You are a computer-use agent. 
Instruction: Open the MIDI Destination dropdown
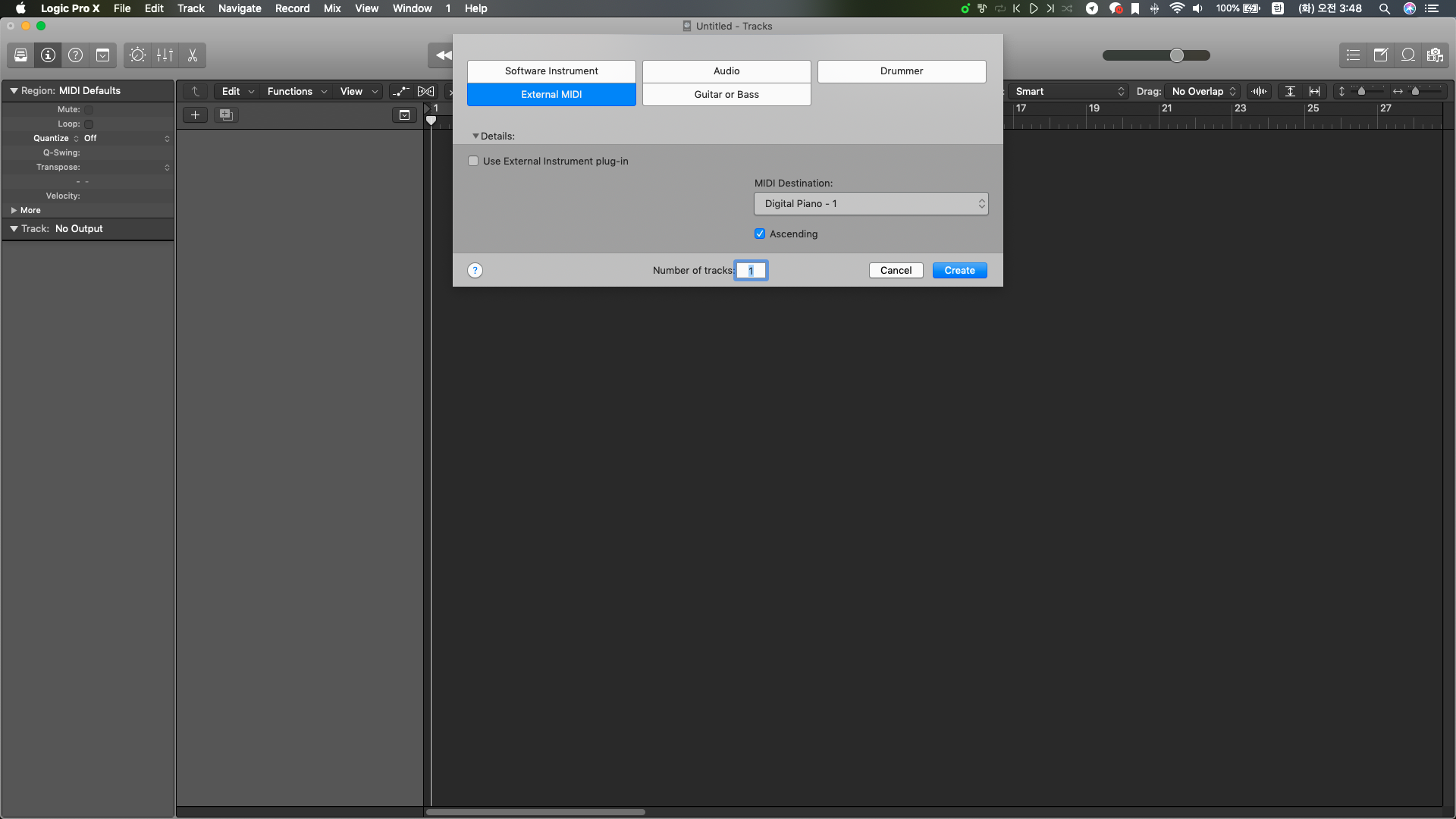click(x=871, y=204)
